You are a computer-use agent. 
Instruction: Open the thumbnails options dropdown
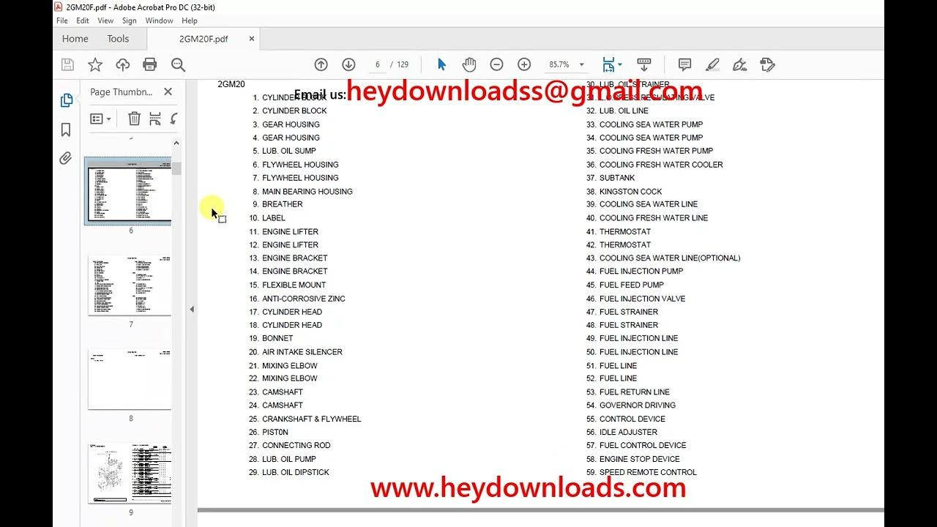[100, 119]
